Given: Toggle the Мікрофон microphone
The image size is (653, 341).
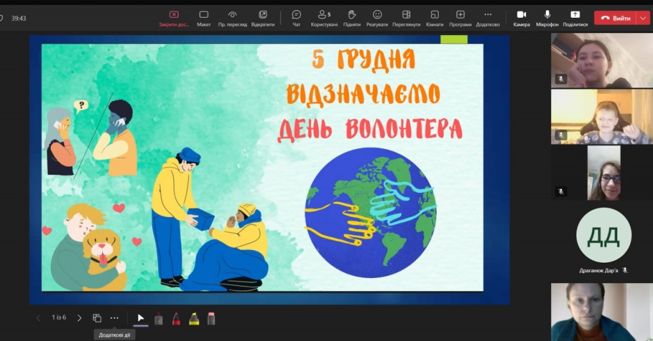Looking at the screenshot, I should pos(547,17).
